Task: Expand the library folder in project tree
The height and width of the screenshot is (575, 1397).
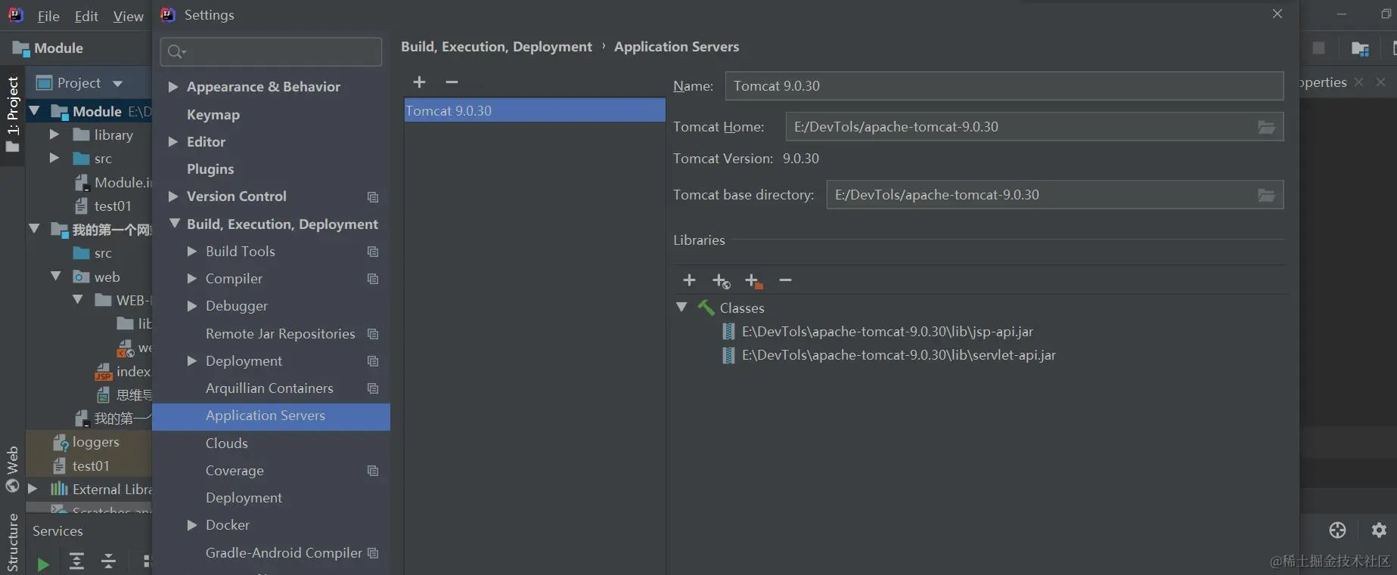Action: click(54, 134)
